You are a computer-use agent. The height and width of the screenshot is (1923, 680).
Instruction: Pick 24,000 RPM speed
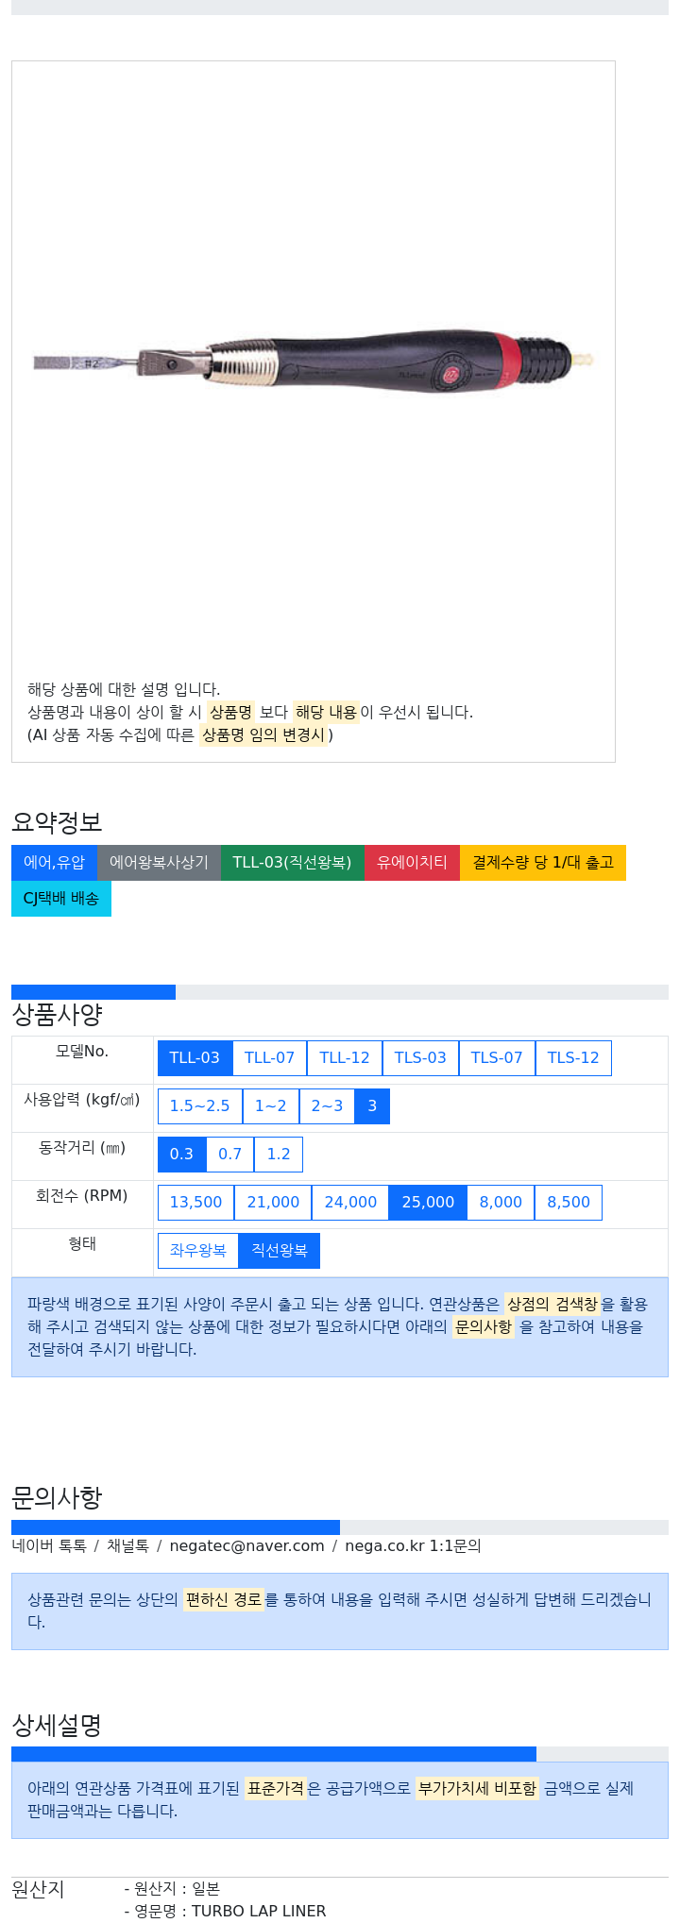click(x=350, y=1202)
